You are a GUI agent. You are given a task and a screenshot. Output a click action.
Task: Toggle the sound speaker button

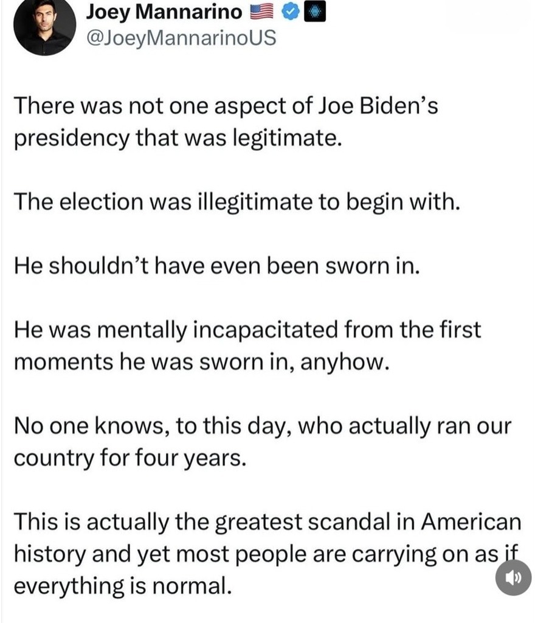(513, 577)
